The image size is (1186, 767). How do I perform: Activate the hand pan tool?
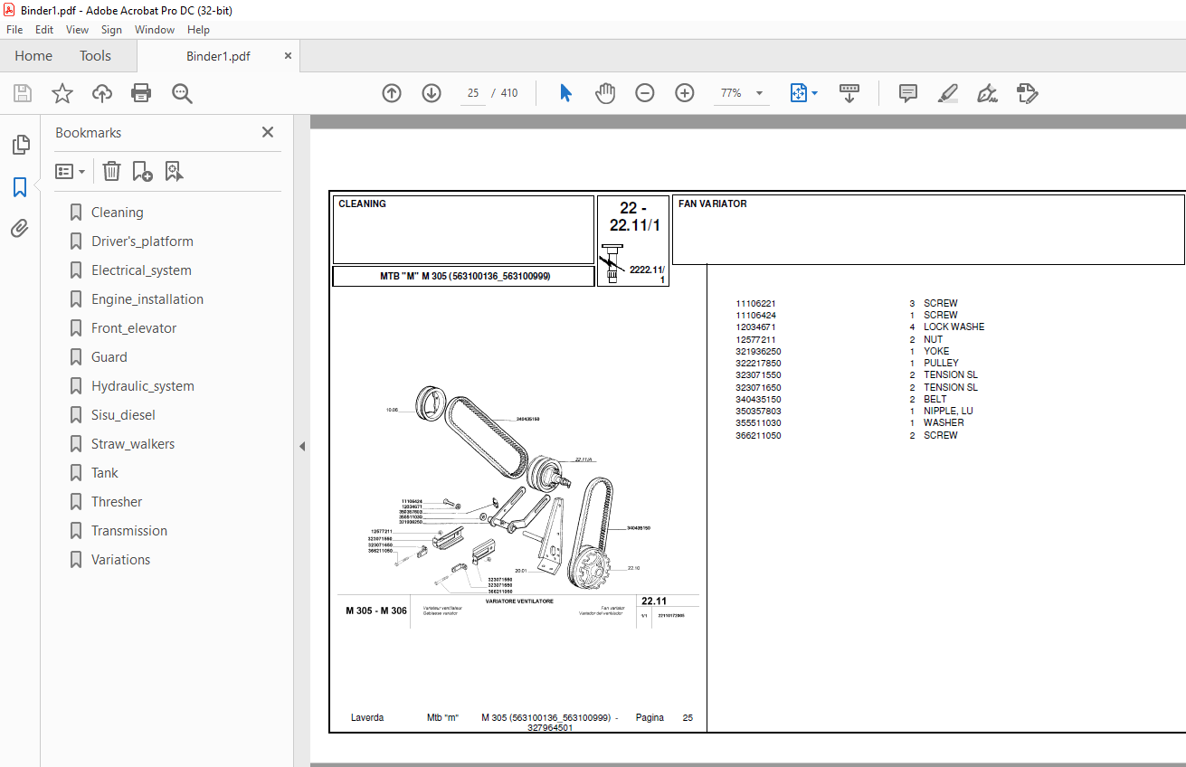tap(605, 93)
